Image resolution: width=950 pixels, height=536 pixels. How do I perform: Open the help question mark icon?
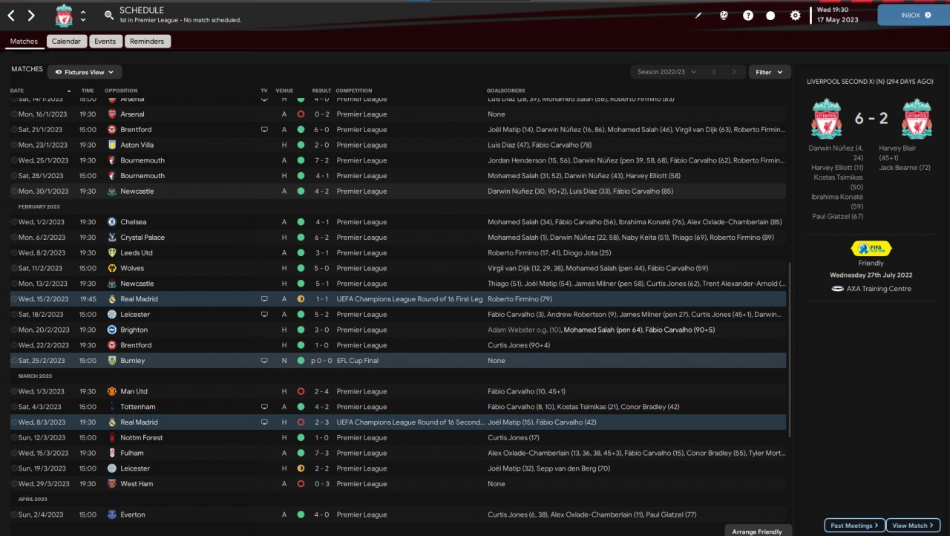[x=748, y=16]
